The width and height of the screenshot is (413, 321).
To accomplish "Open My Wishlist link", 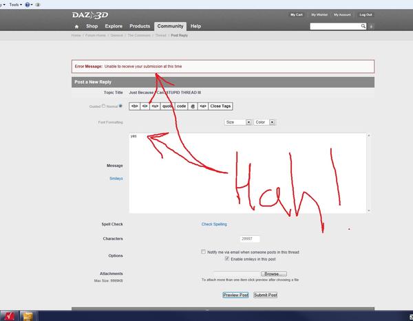I will tap(319, 14).
